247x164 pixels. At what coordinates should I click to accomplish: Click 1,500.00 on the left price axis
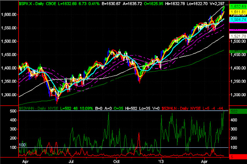pyautogui.click(x=8, y=41)
